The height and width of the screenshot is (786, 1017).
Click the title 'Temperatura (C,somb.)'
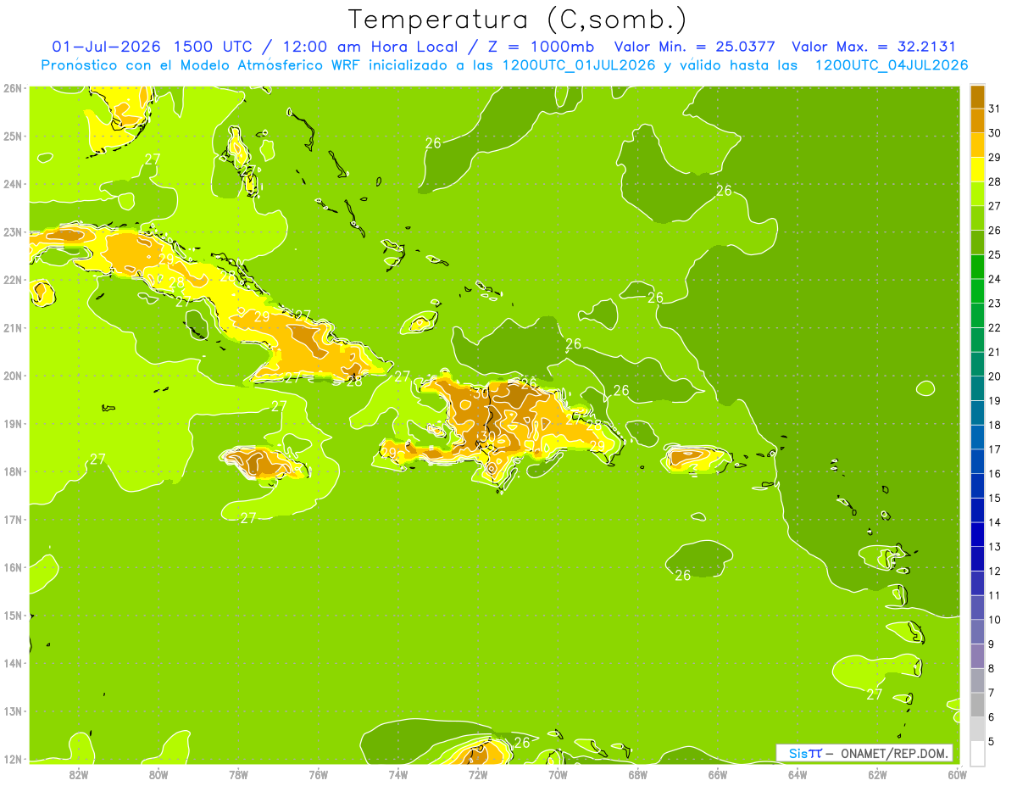(x=518, y=20)
